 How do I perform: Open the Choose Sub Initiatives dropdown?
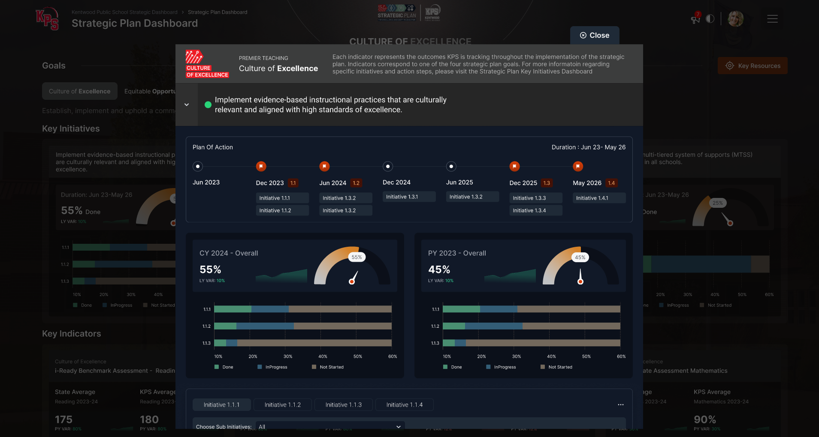point(330,427)
